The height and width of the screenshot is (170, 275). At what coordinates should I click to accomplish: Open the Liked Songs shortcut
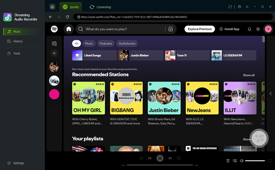click(95, 55)
